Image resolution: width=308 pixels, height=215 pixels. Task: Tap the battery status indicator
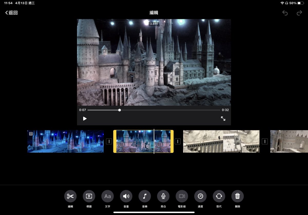(301, 3)
